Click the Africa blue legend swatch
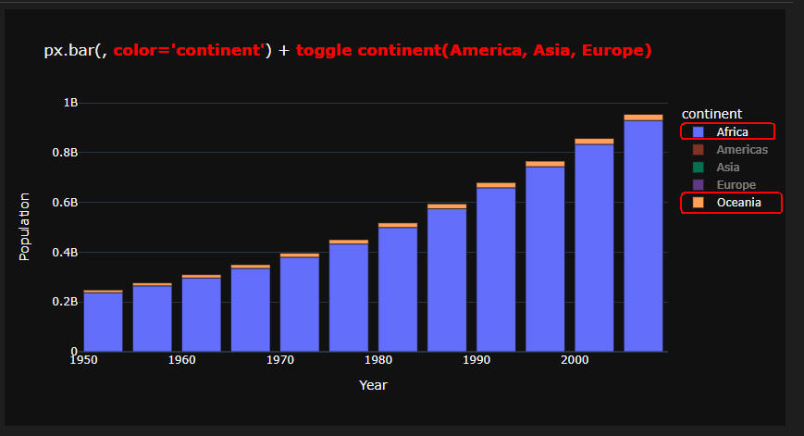The height and width of the screenshot is (436, 804). tap(698, 131)
